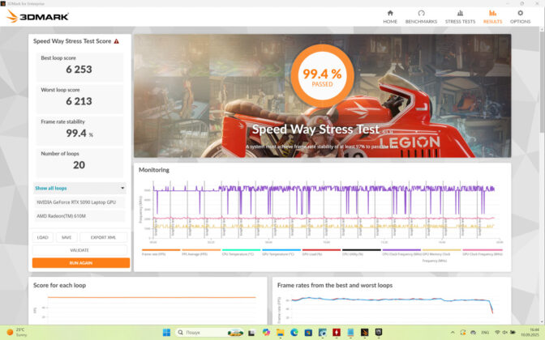Click the EXPORT XML button
This screenshot has height=340, width=545.
coord(103,237)
